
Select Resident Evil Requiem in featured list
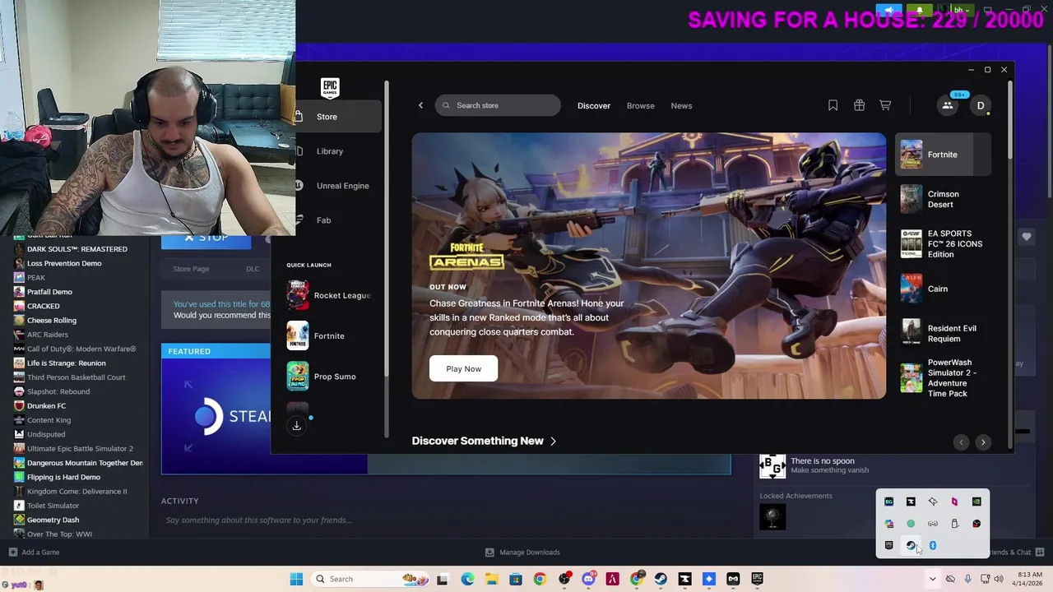943,333
